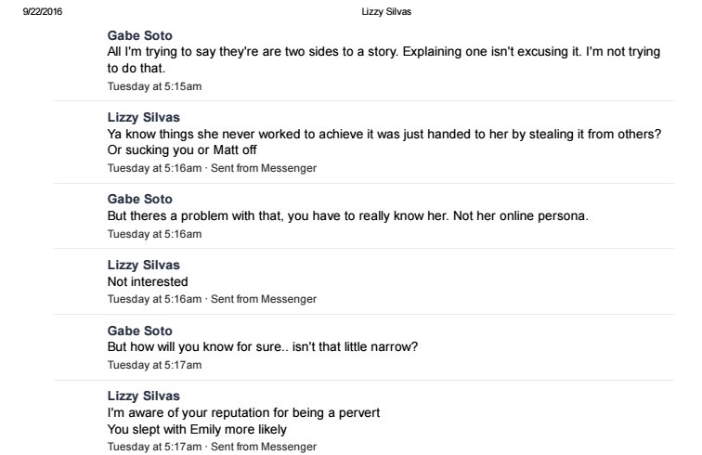Click the 'Not interested' message text
The height and width of the screenshot is (455, 702).
coord(148,281)
